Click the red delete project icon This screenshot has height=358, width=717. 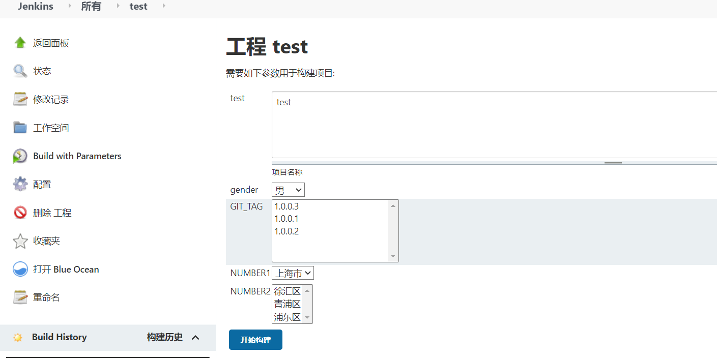coord(20,213)
